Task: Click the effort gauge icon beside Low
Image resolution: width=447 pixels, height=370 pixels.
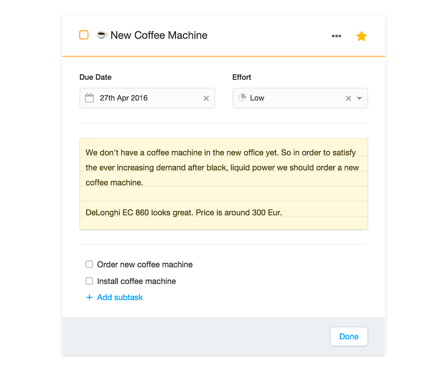Action: (x=242, y=97)
